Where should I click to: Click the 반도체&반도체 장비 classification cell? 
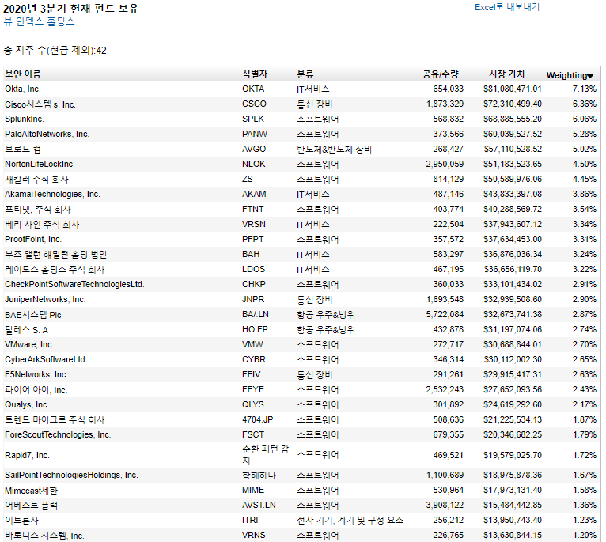[334, 150]
